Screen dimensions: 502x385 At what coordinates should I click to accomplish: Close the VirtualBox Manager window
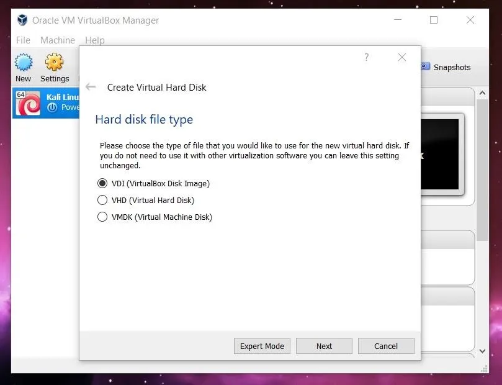(470, 20)
